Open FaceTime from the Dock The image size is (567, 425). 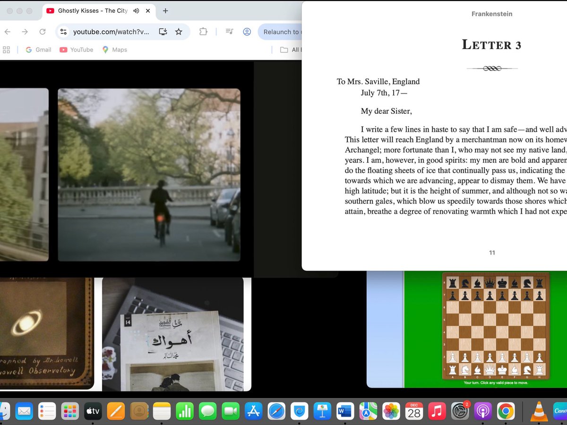point(231,411)
